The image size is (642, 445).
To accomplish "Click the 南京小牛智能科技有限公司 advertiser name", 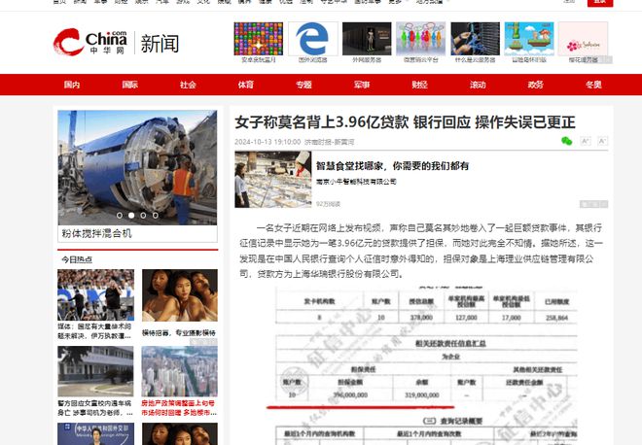I will pos(356,181).
